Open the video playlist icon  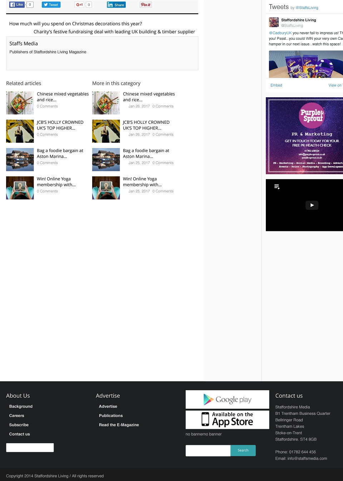(x=277, y=187)
